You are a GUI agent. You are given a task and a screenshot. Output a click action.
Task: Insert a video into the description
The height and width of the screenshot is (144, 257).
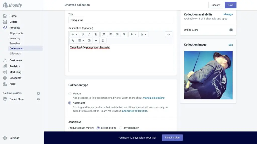pyautogui.click(x=96, y=40)
